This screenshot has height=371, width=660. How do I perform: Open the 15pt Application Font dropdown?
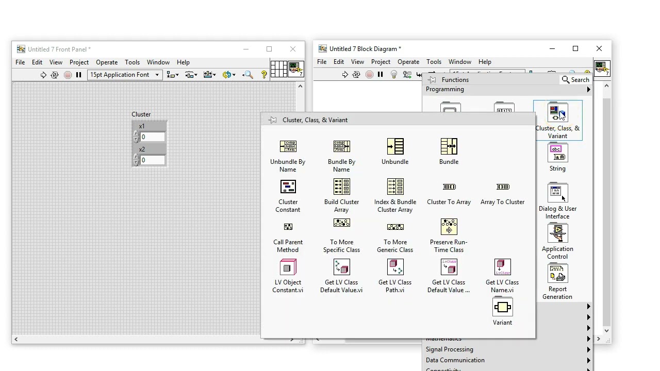[124, 75]
